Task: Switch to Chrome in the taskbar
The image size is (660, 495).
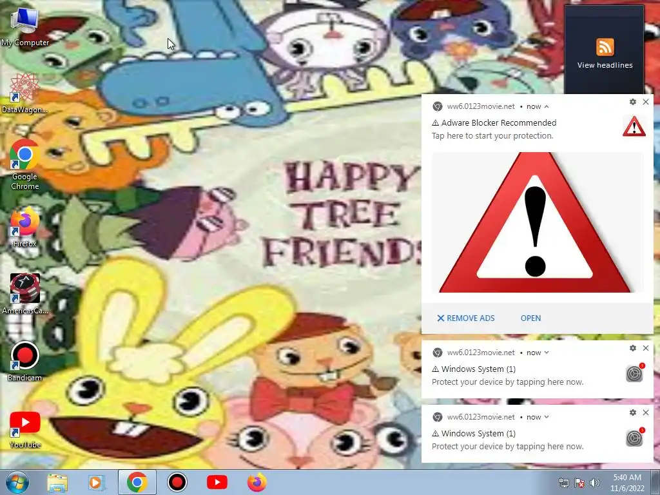Action: (x=137, y=482)
